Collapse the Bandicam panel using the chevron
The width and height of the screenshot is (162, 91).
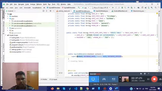click(x=160, y=84)
